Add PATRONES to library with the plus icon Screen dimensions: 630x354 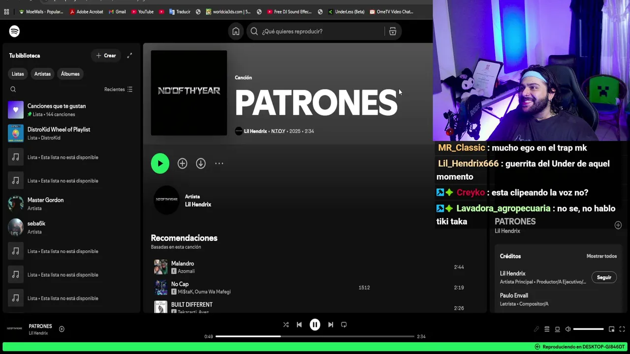(x=182, y=164)
